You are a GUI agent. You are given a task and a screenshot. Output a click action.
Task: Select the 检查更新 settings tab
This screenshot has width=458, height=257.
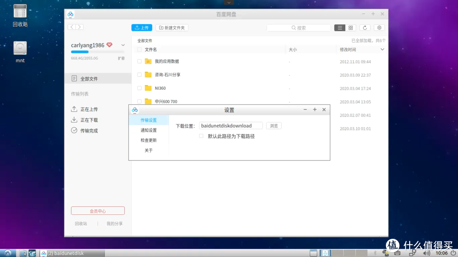pos(149,140)
